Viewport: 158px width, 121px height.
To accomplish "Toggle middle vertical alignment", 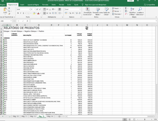I will pos(47,9).
